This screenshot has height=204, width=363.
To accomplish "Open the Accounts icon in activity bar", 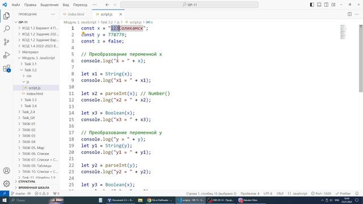I will pos(6,171).
